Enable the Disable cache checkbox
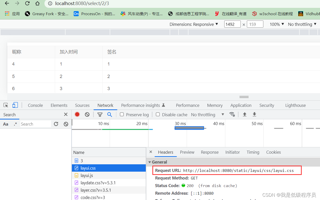The image size is (320, 200). [158, 114]
